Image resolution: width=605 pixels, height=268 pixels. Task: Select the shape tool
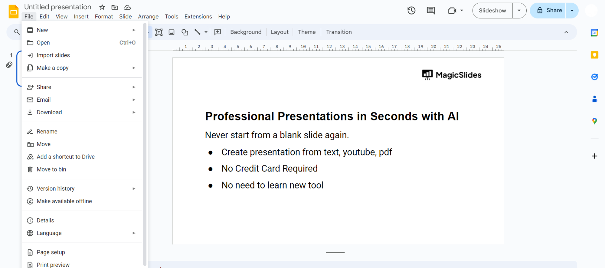[x=185, y=32]
